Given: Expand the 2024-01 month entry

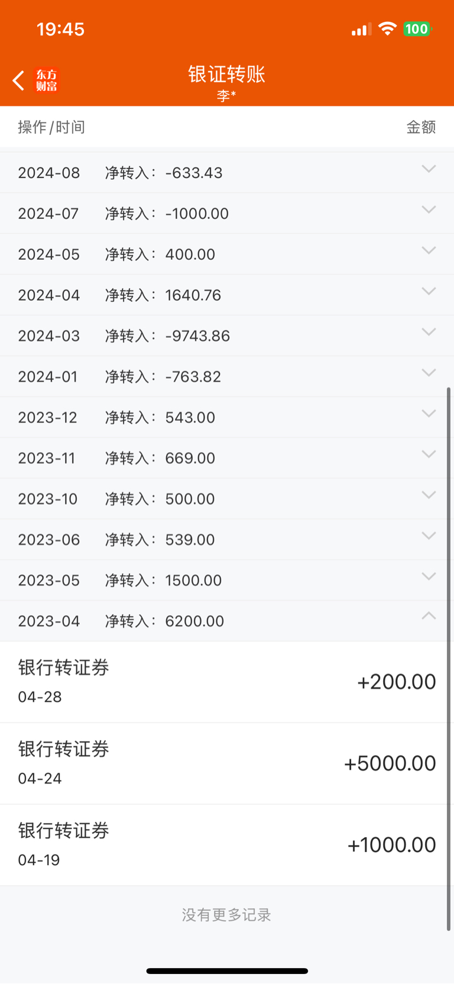Looking at the screenshot, I should coord(429,373).
